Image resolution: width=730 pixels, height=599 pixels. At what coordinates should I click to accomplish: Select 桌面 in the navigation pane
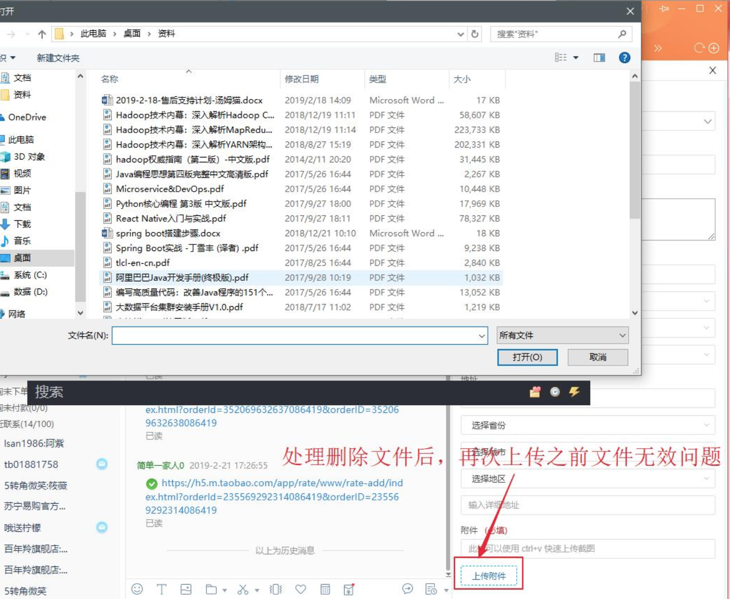(x=23, y=258)
